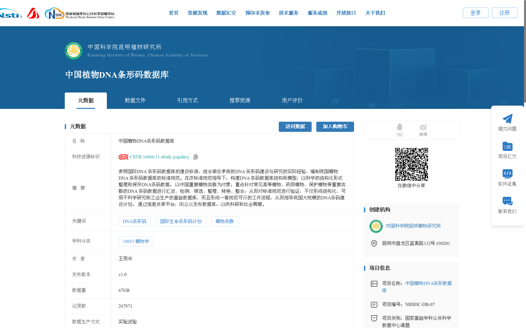Open 联系我们 chat icon

click(507, 201)
